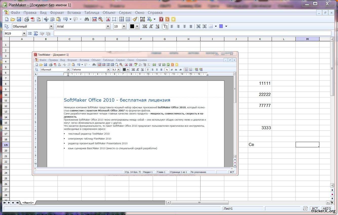Expand the font size 10 dropdown
338x215 pixels.
[x=124, y=26]
